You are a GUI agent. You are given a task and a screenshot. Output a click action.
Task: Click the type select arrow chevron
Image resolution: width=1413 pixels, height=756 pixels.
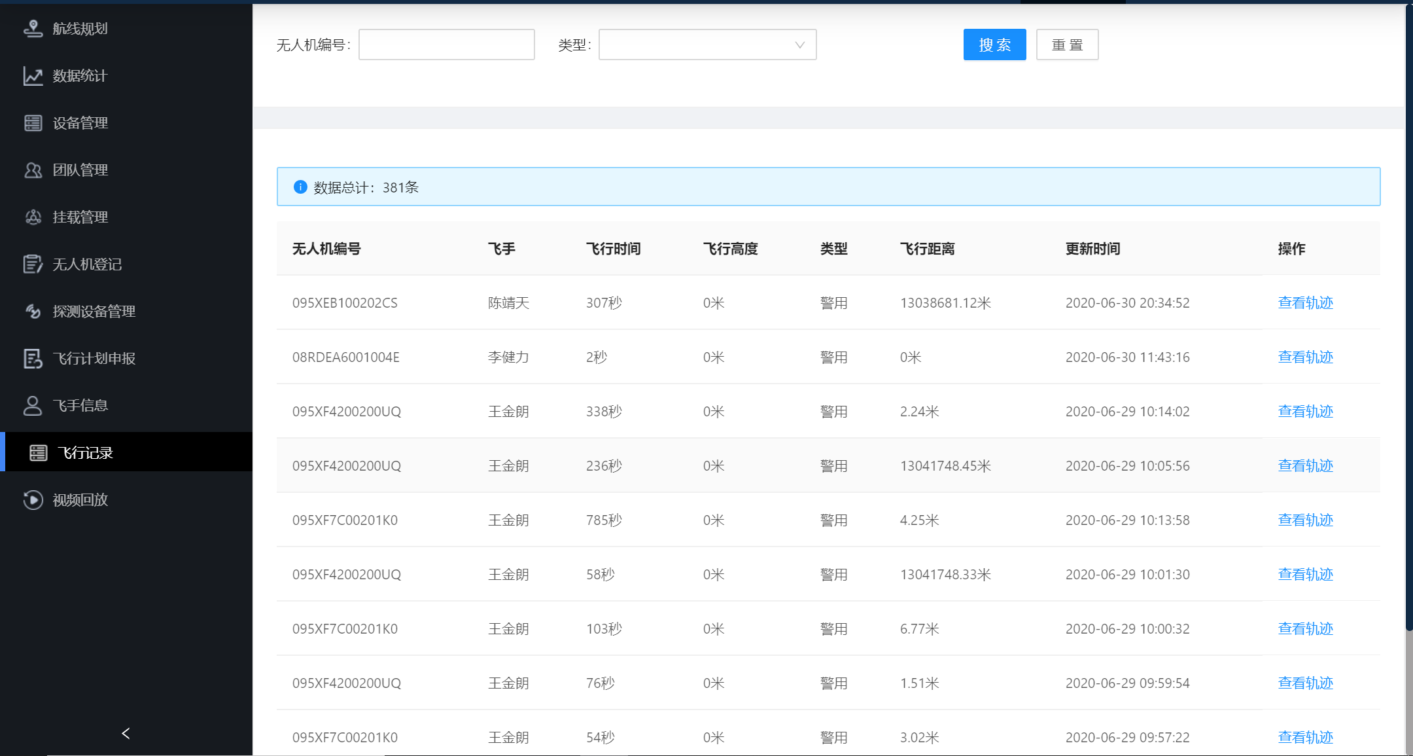(799, 45)
